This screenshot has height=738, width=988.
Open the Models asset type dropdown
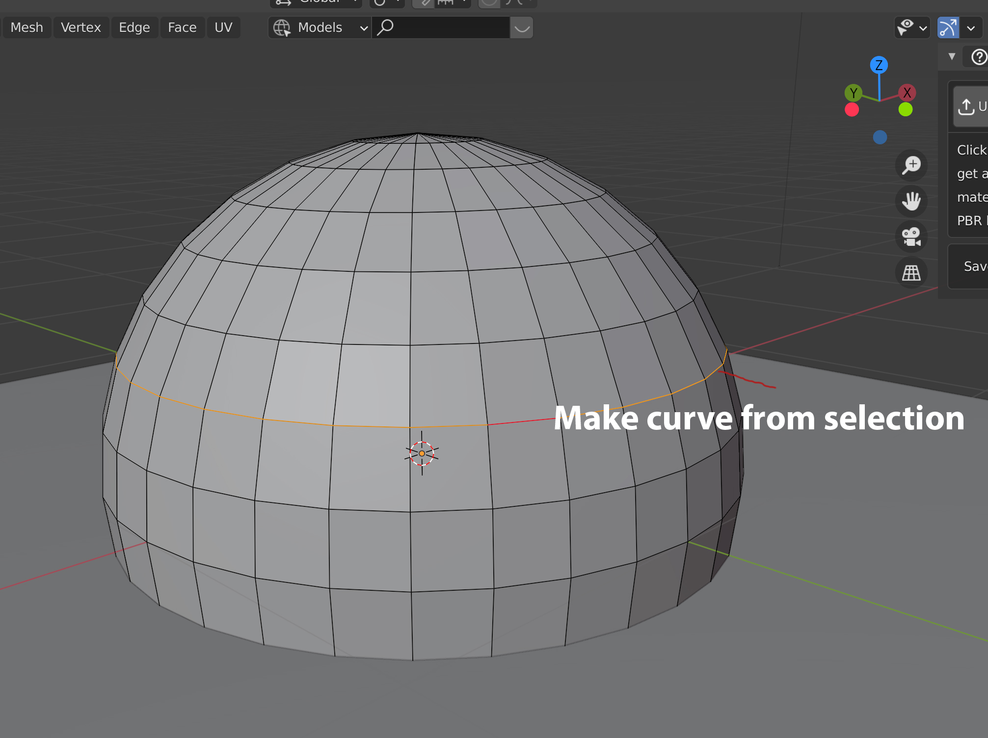[320, 27]
